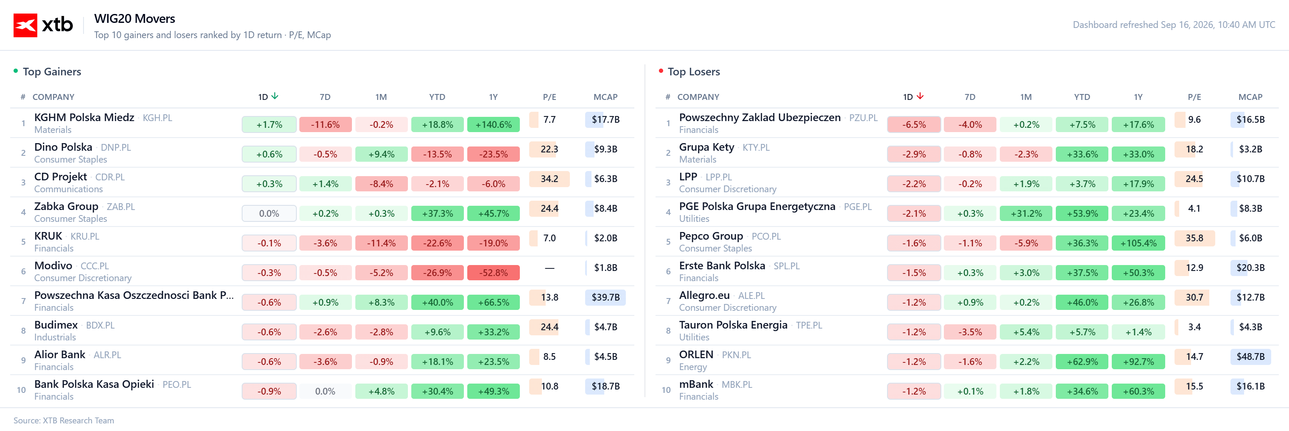The height and width of the screenshot is (431, 1289).
Task: Click Modivo's -52.8% 1Y return cell
Action: [494, 273]
